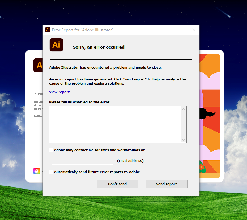This screenshot has height=220, width=247.
Task: Click the splash screen artwork illustration
Action: pos(210,116)
